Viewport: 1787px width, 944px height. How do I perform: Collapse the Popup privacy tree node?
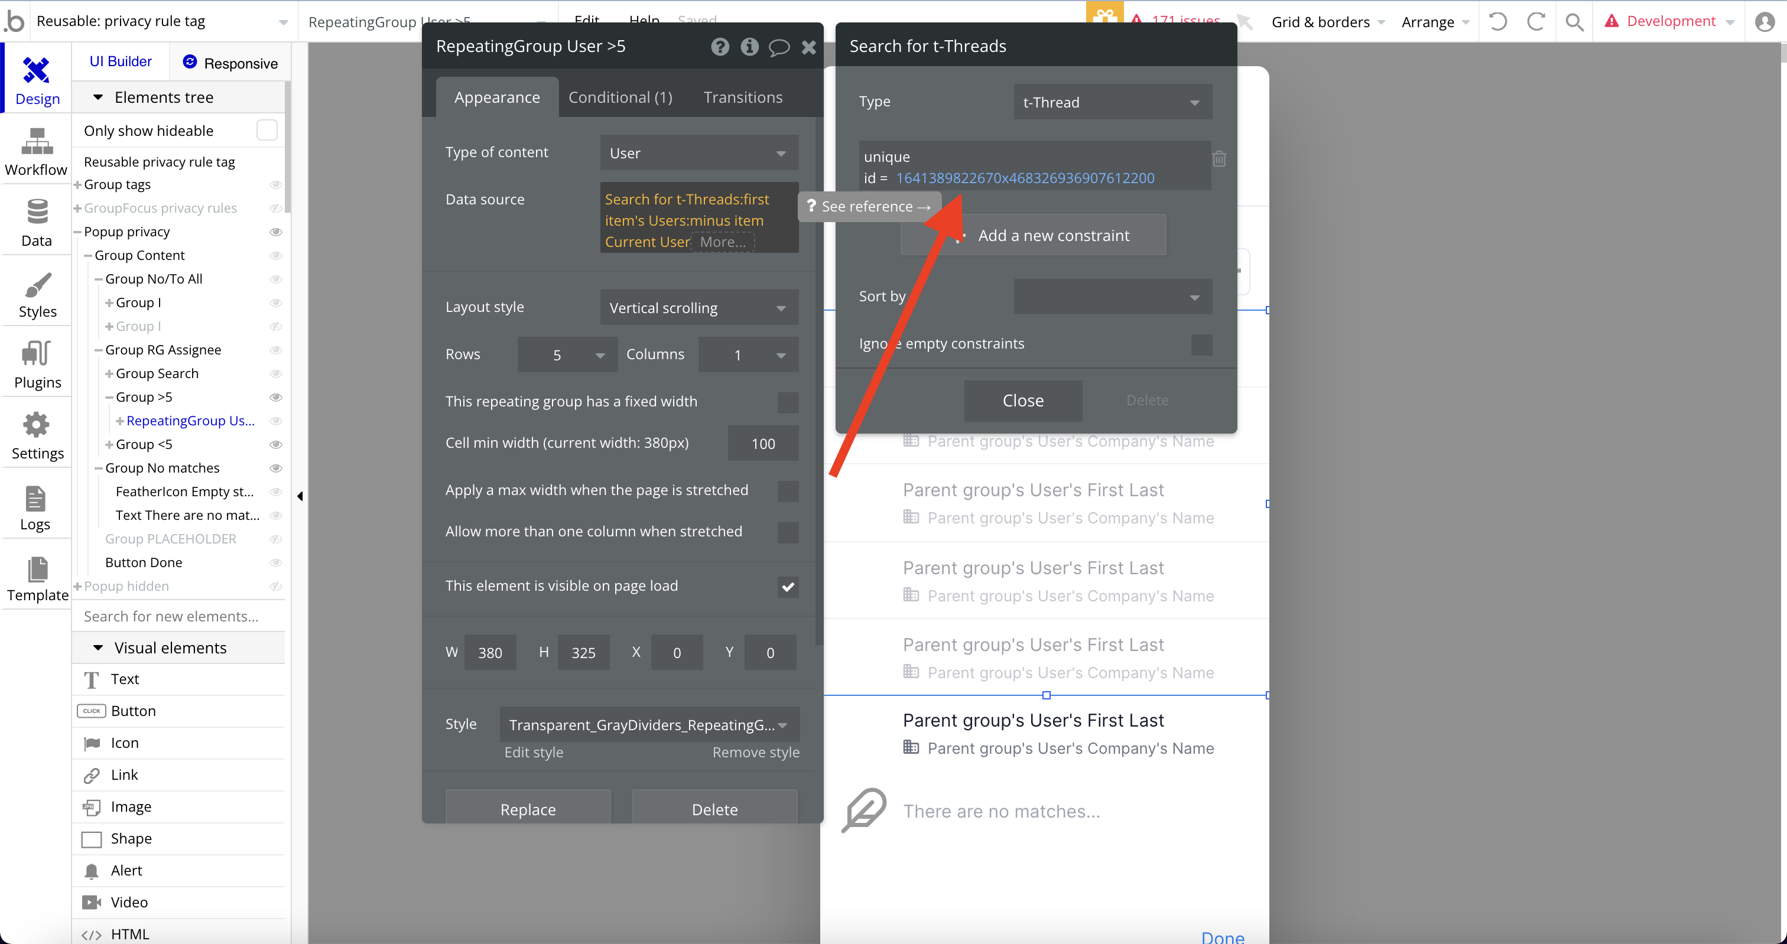click(x=77, y=232)
